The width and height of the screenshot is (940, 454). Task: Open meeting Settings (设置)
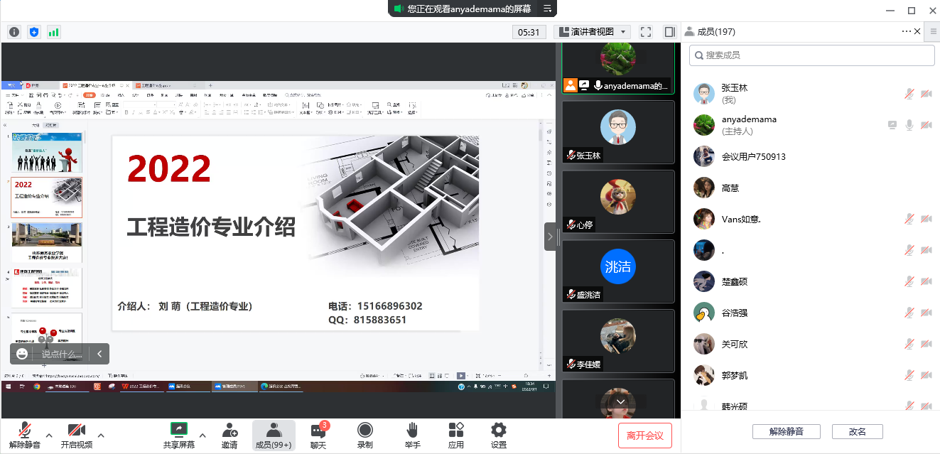499,435
